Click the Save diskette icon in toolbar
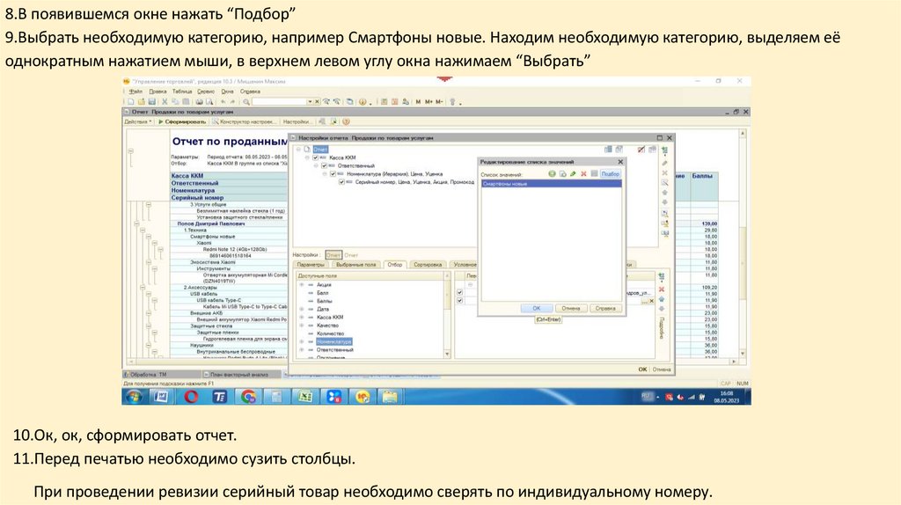The height and width of the screenshot is (505, 901). pos(151,102)
